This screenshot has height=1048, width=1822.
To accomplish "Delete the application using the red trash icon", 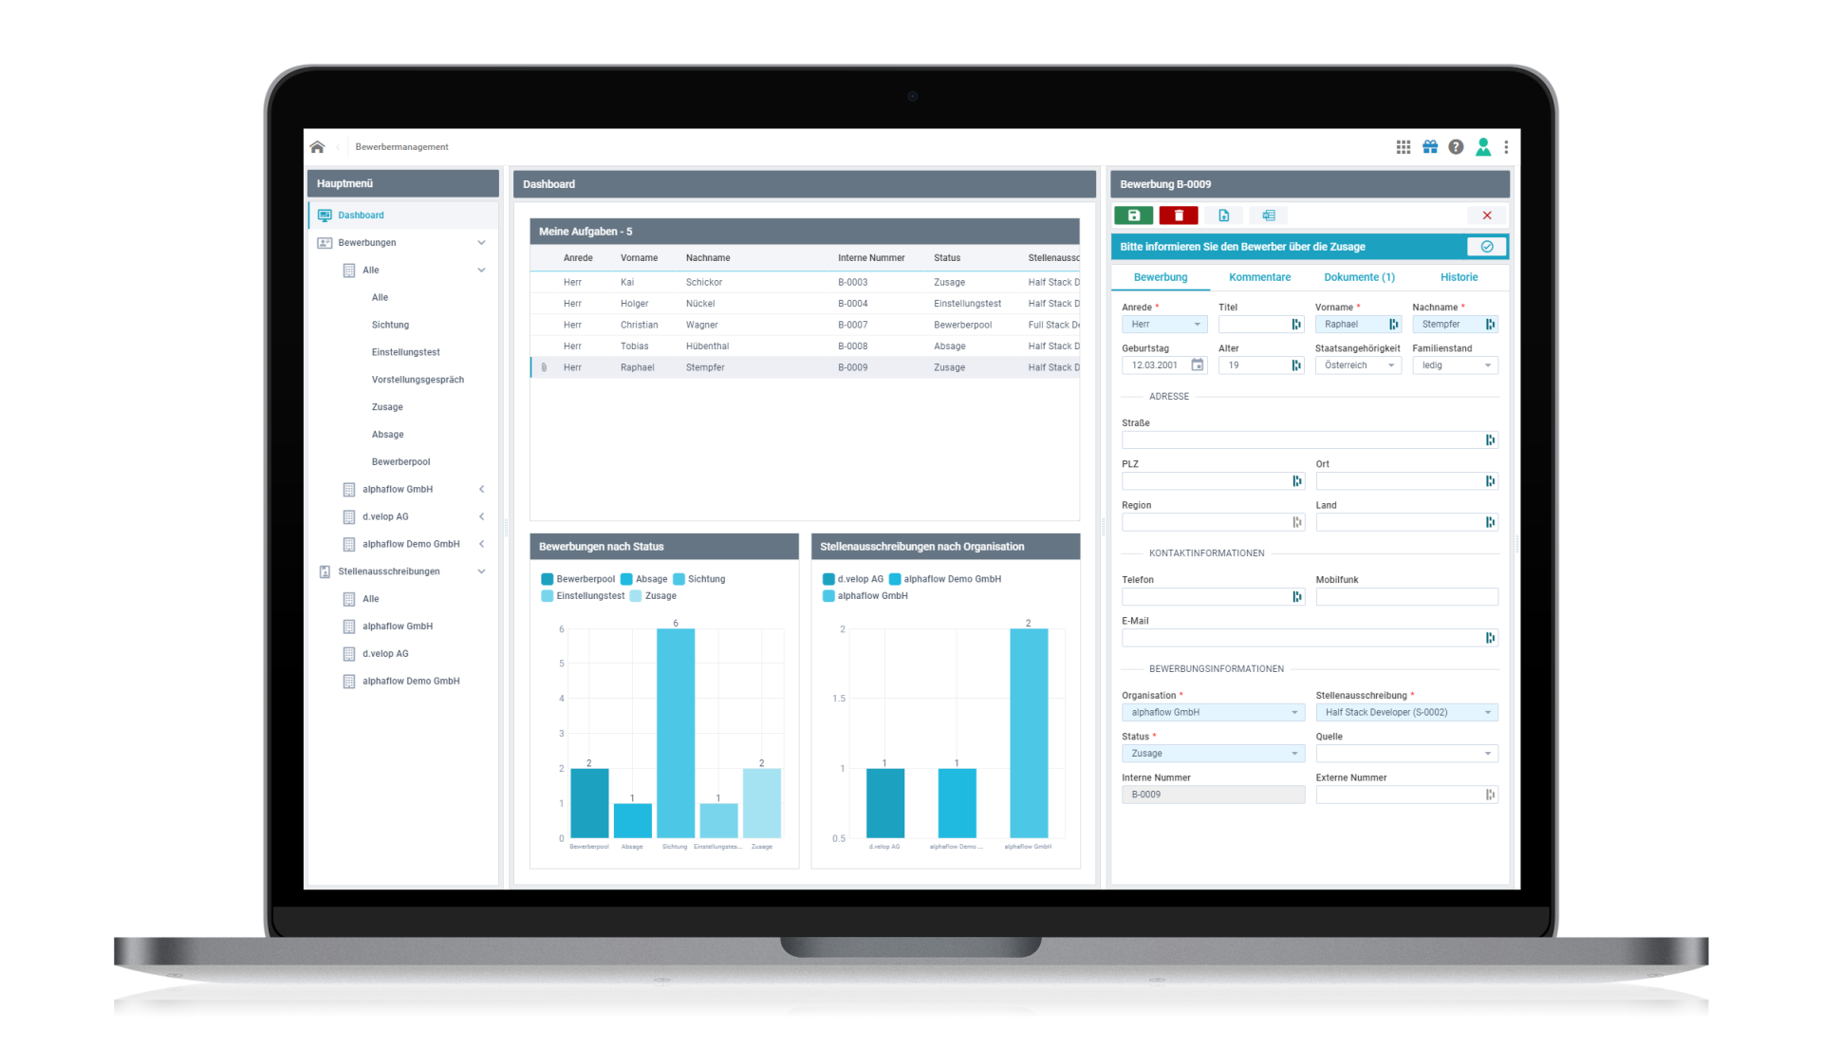I will pos(1179,215).
